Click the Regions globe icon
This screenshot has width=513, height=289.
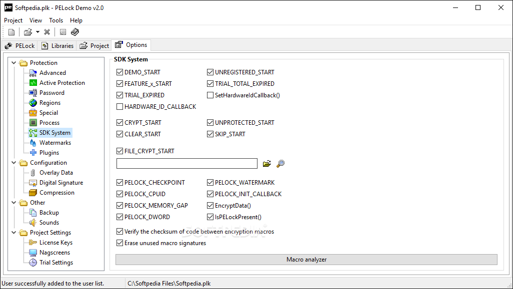click(x=33, y=103)
